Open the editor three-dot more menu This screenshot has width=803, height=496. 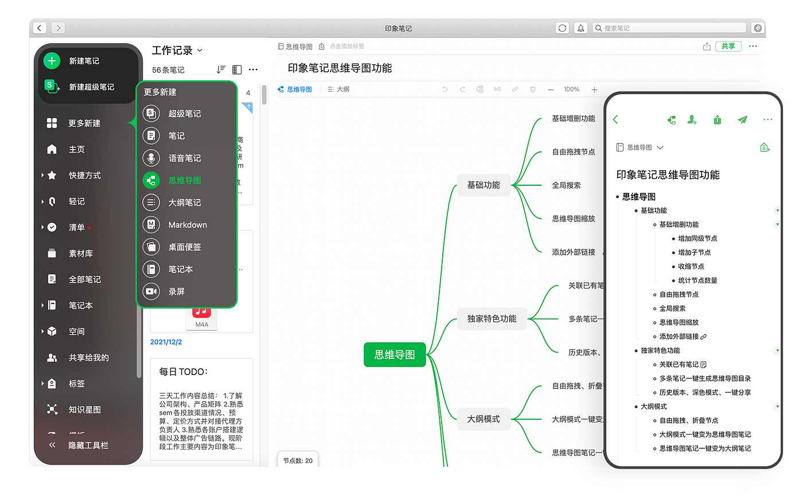coord(753,46)
